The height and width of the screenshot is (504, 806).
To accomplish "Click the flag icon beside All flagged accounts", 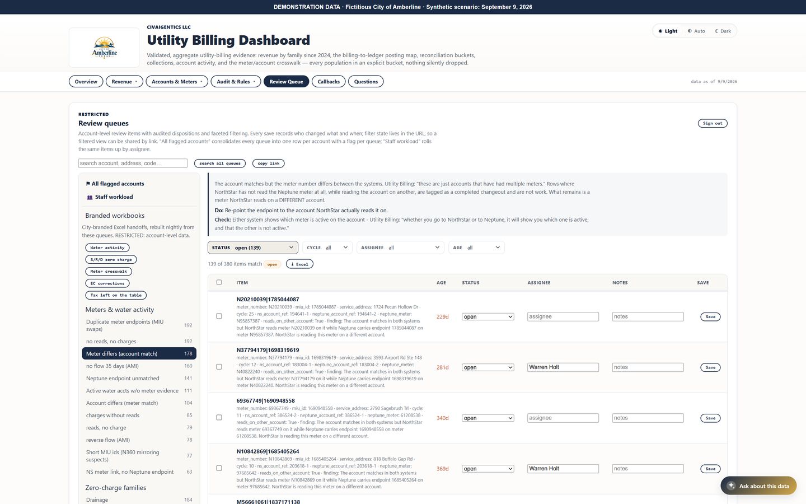I will pyautogui.click(x=88, y=184).
